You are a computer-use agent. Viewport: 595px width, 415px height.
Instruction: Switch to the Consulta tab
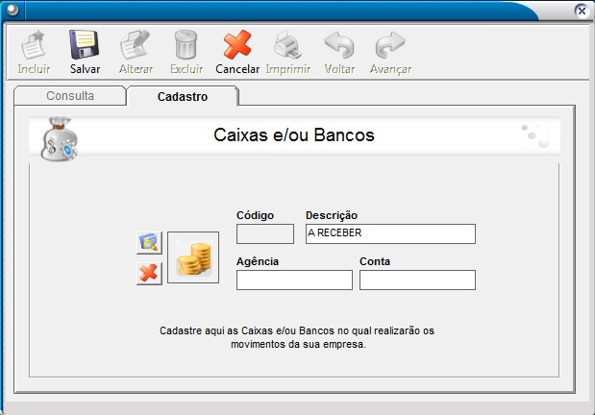click(70, 96)
